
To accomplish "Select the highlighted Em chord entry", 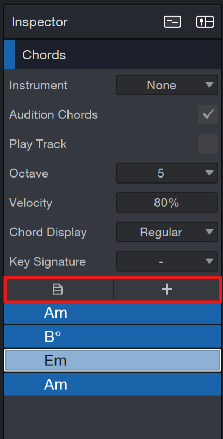I will (x=113, y=361).
